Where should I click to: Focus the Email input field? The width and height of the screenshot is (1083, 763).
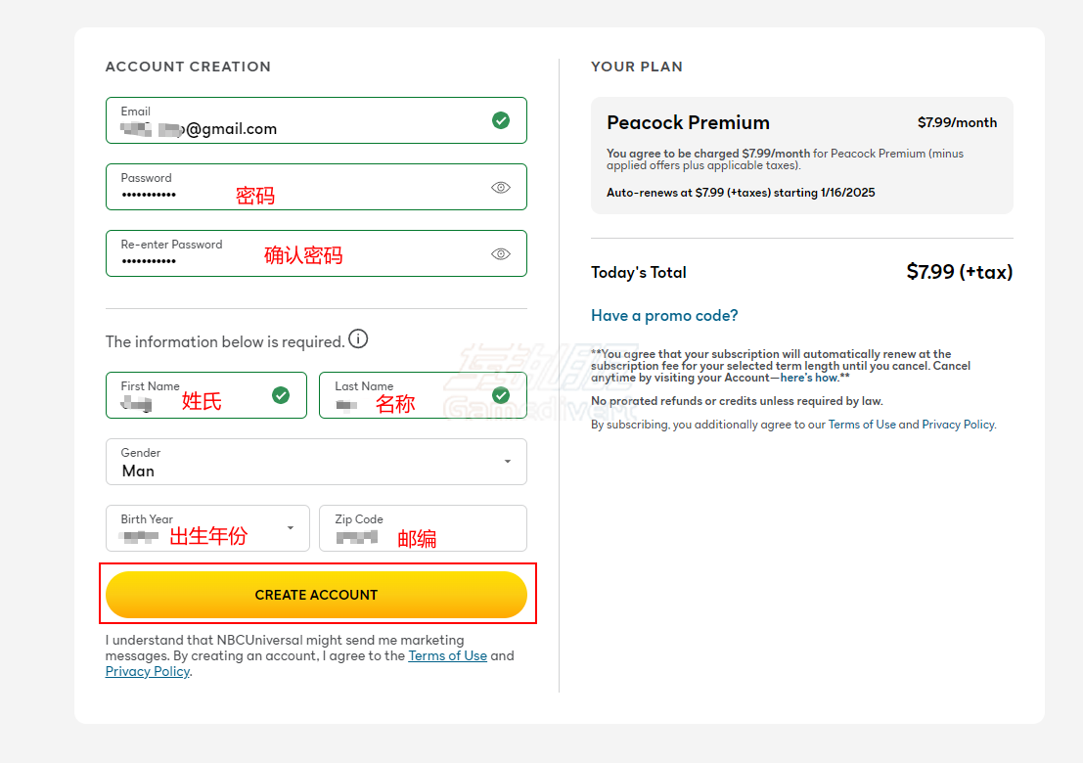[316, 120]
